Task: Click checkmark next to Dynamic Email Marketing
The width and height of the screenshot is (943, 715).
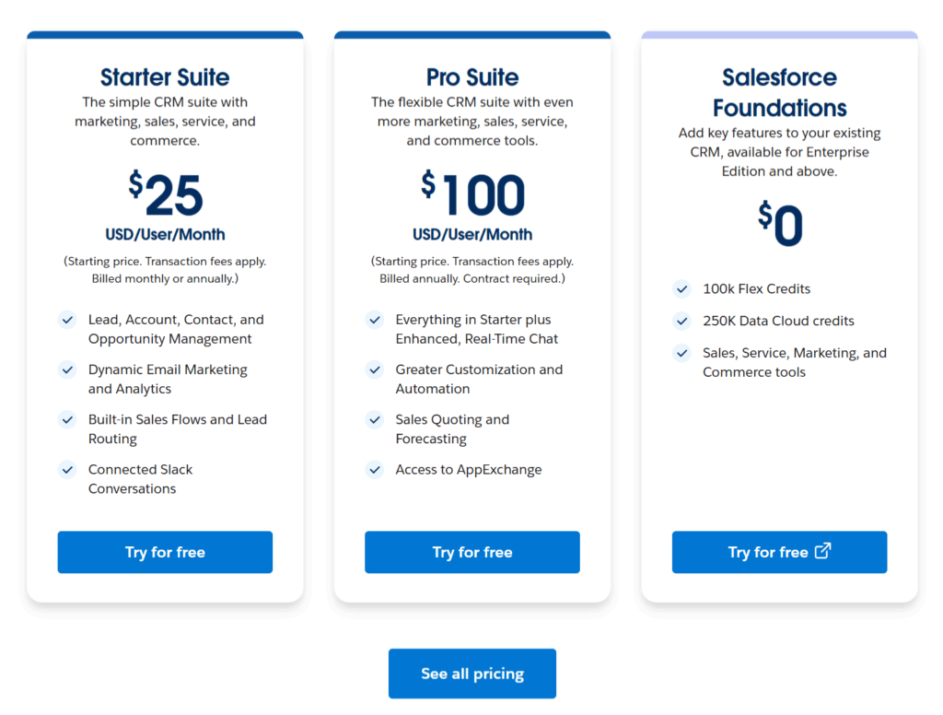Action: coord(67,369)
